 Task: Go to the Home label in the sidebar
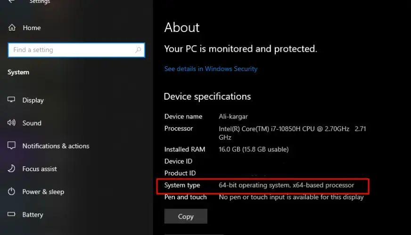click(x=32, y=28)
